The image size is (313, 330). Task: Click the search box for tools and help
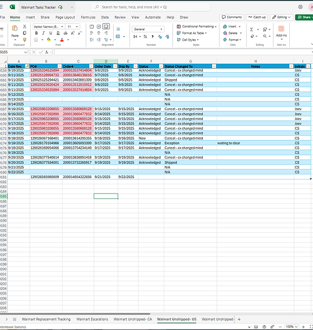click(x=150, y=7)
